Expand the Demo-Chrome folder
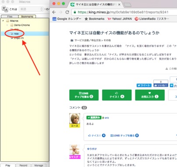This screenshot has height=167, width=177. pyautogui.click(x=7, y=25)
